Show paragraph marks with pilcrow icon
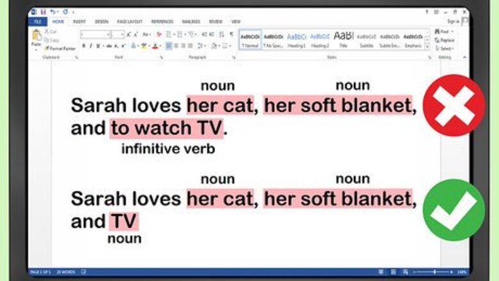499x281 pixels. click(231, 34)
